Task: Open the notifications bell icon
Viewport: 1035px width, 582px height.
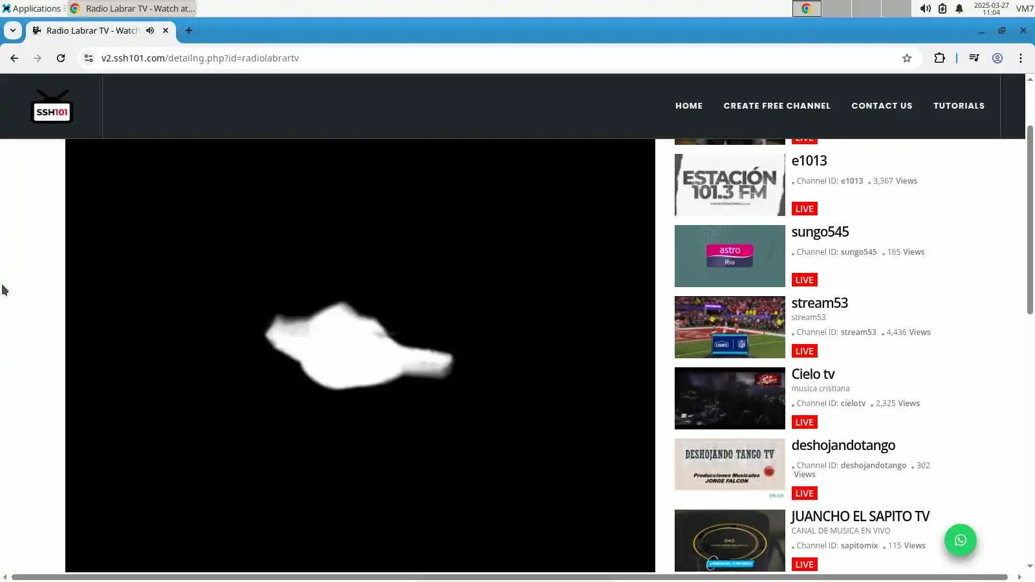Action: tap(959, 8)
